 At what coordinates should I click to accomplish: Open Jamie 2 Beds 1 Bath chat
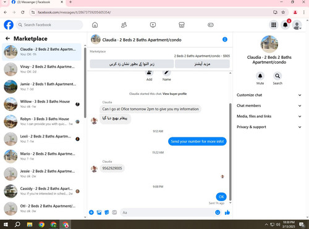(x=41, y=87)
